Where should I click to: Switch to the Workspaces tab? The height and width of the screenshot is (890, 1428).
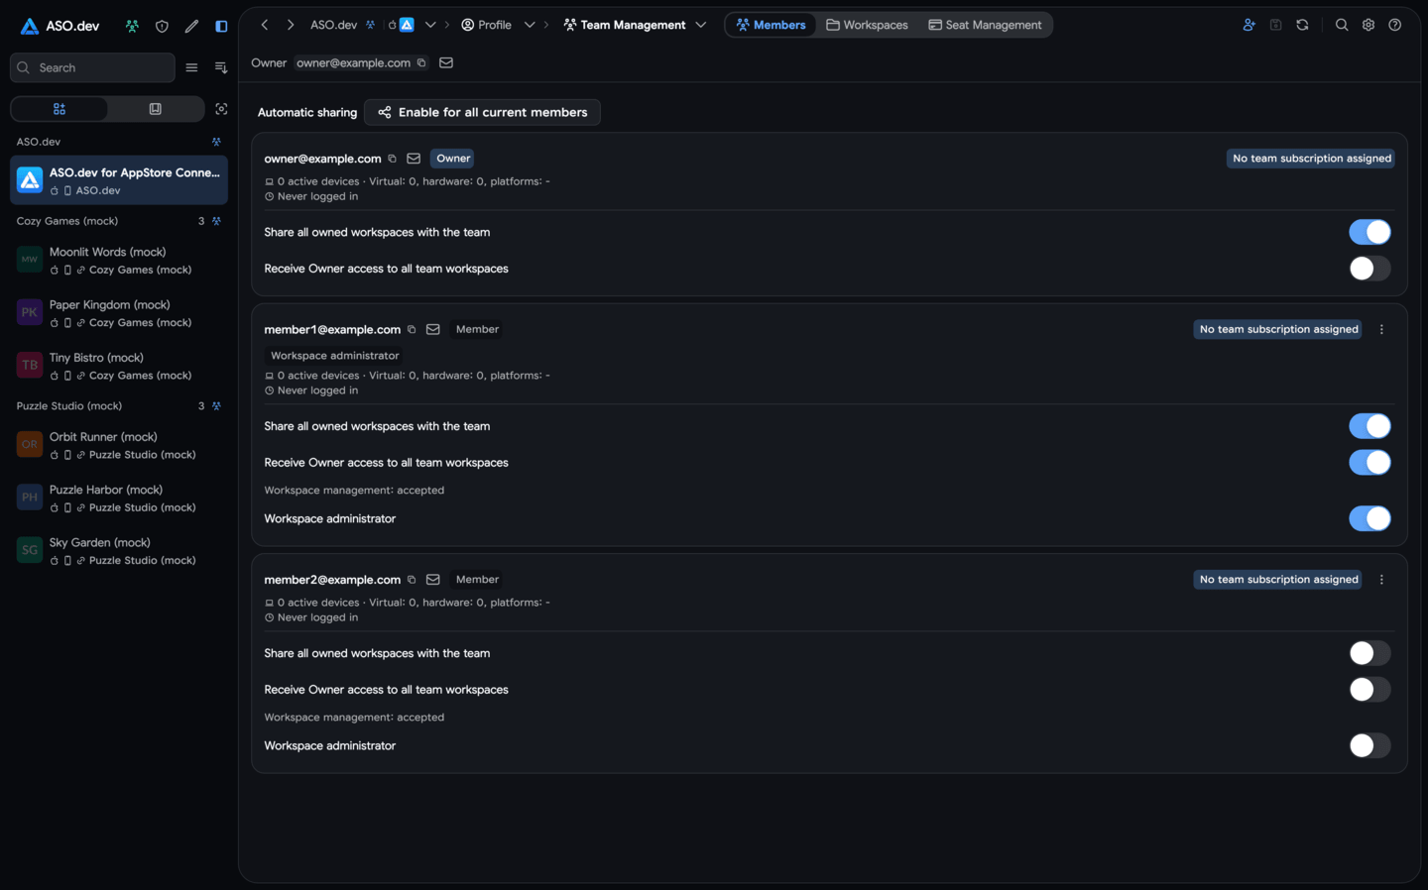click(x=867, y=25)
